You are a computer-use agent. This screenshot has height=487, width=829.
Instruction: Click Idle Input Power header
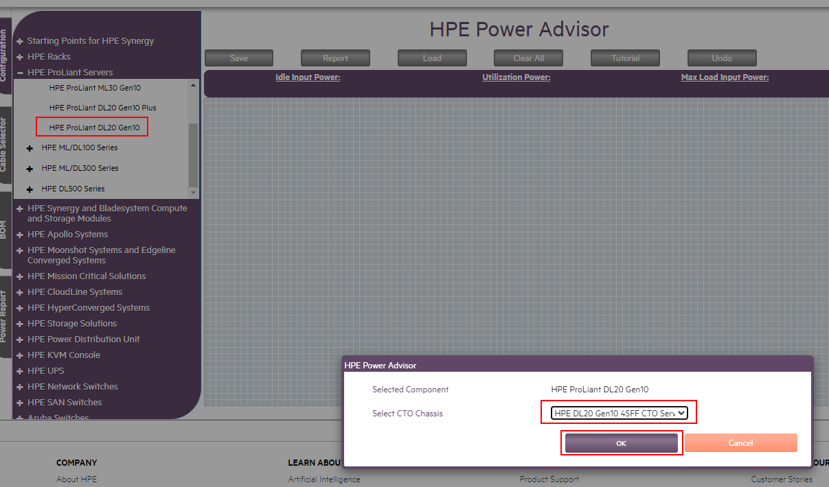click(x=308, y=78)
